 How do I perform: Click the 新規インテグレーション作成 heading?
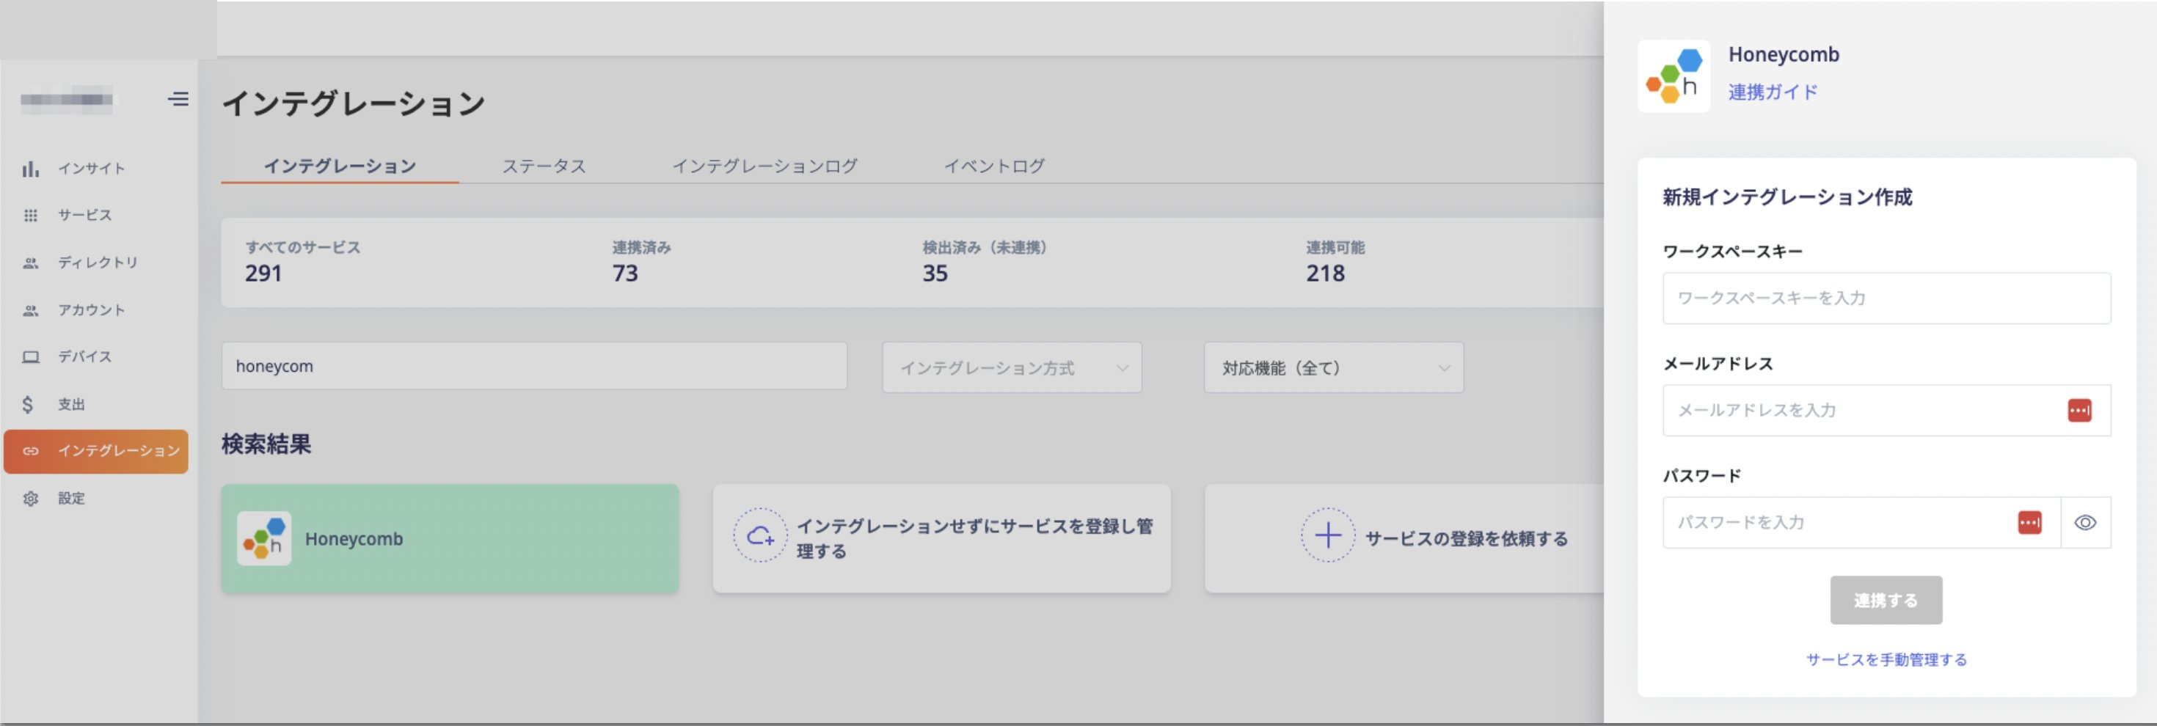pyautogui.click(x=1787, y=197)
